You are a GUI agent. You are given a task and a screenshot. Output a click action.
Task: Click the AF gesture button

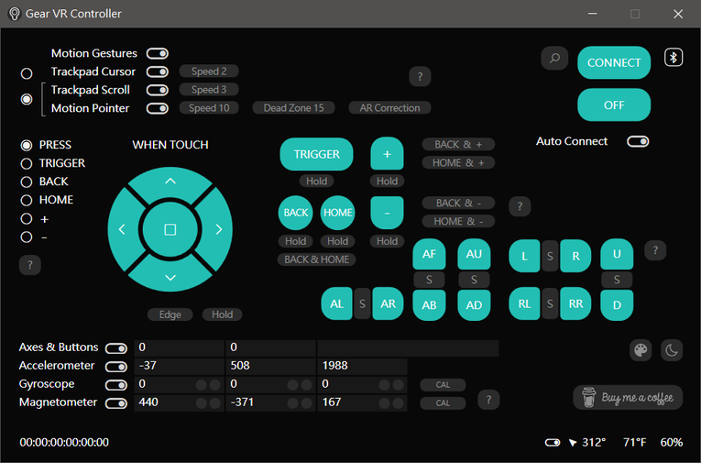click(x=429, y=254)
